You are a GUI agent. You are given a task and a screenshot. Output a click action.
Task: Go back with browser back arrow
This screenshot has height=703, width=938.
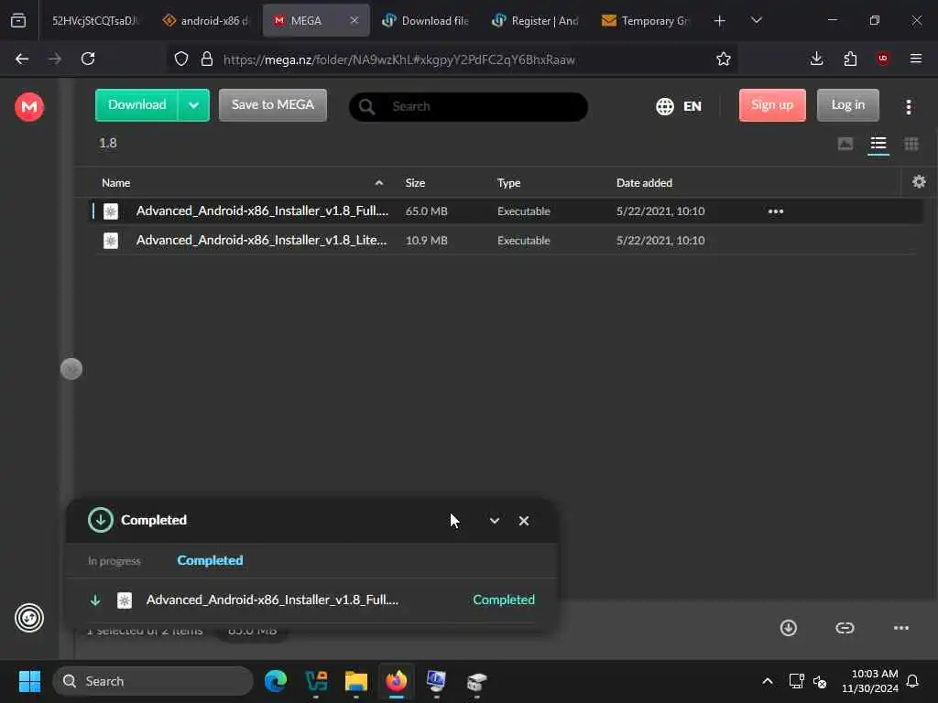click(x=22, y=59)
